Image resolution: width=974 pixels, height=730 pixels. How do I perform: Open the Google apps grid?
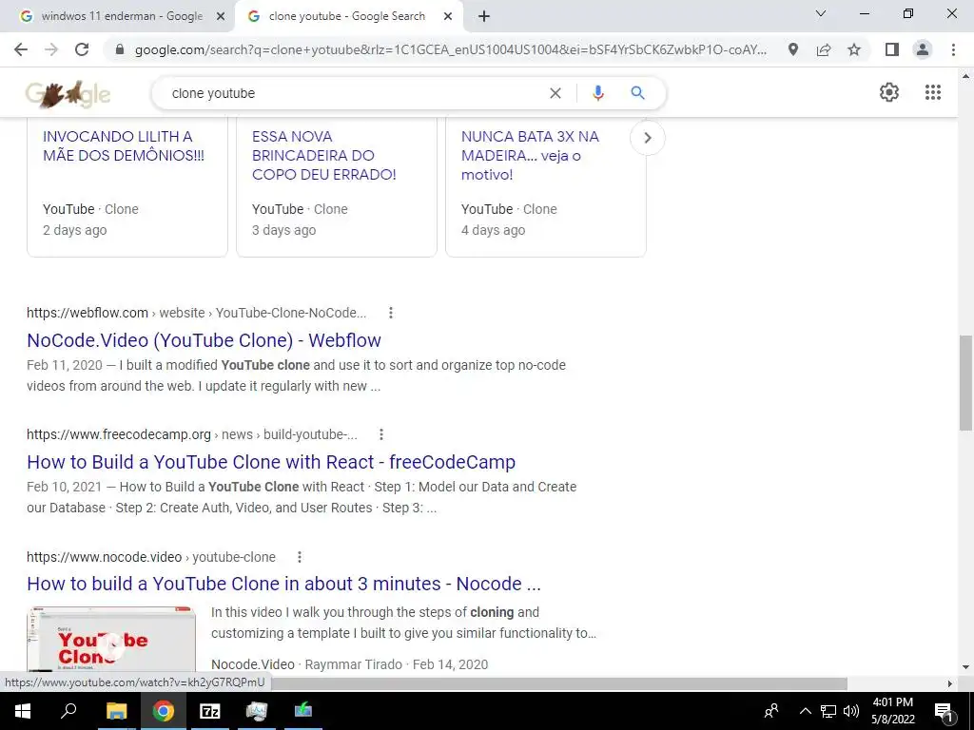click(932, 92)
